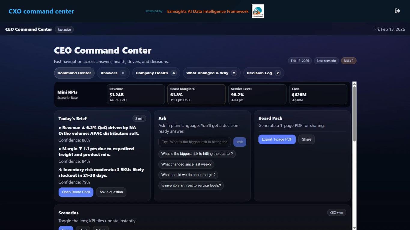
Task: Click the Share button in Board Pack
Action: 307,139
